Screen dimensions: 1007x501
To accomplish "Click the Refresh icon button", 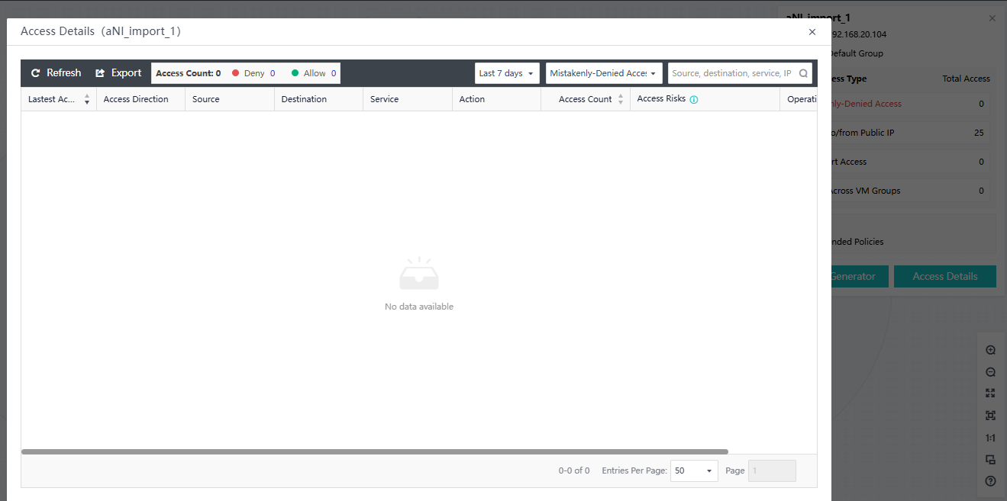I will [36, 73].
